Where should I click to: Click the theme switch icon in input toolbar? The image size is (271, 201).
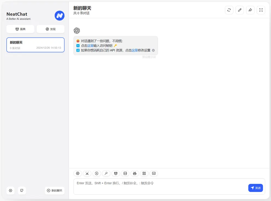coord(96,173)
